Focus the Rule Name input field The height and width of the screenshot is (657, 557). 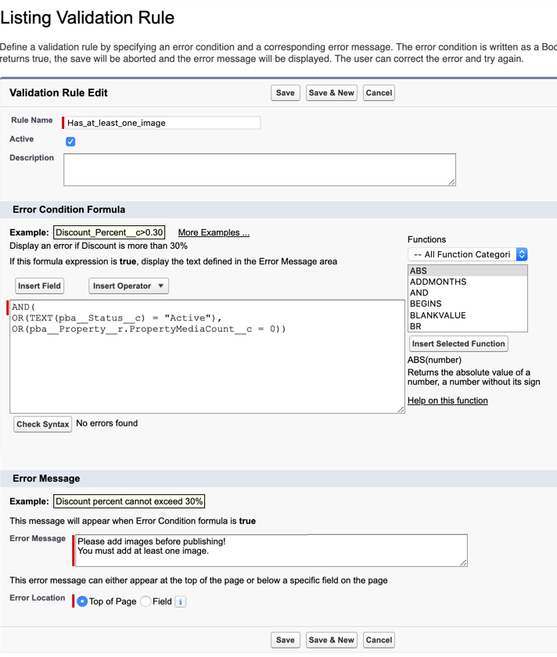click(163, 123)
